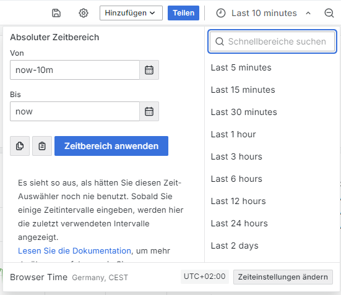Click the zoom out time range icon
Screen dimensions: 341x295
pyautogui.click(x=329, y=13)
